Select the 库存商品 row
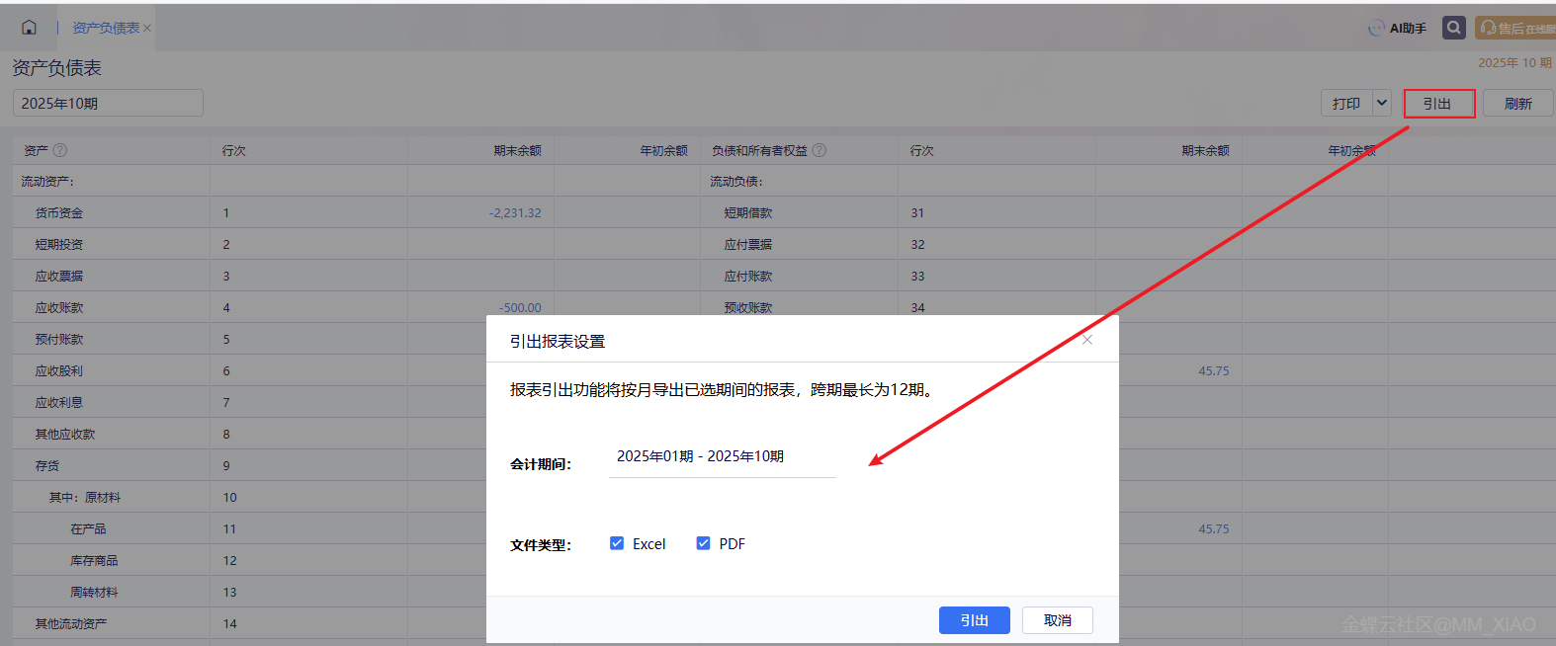The height and width of the screenshot is (646, 1556). (94, 561)
